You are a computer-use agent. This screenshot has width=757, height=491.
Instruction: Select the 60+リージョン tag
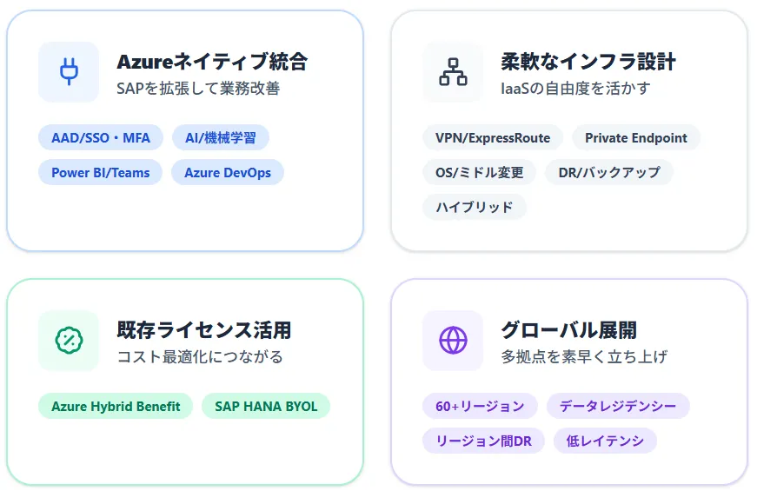point(481,406)
